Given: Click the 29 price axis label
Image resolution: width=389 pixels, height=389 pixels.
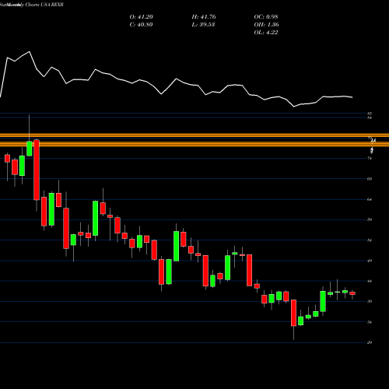Looking at the screenshot, I should point(370,342).
